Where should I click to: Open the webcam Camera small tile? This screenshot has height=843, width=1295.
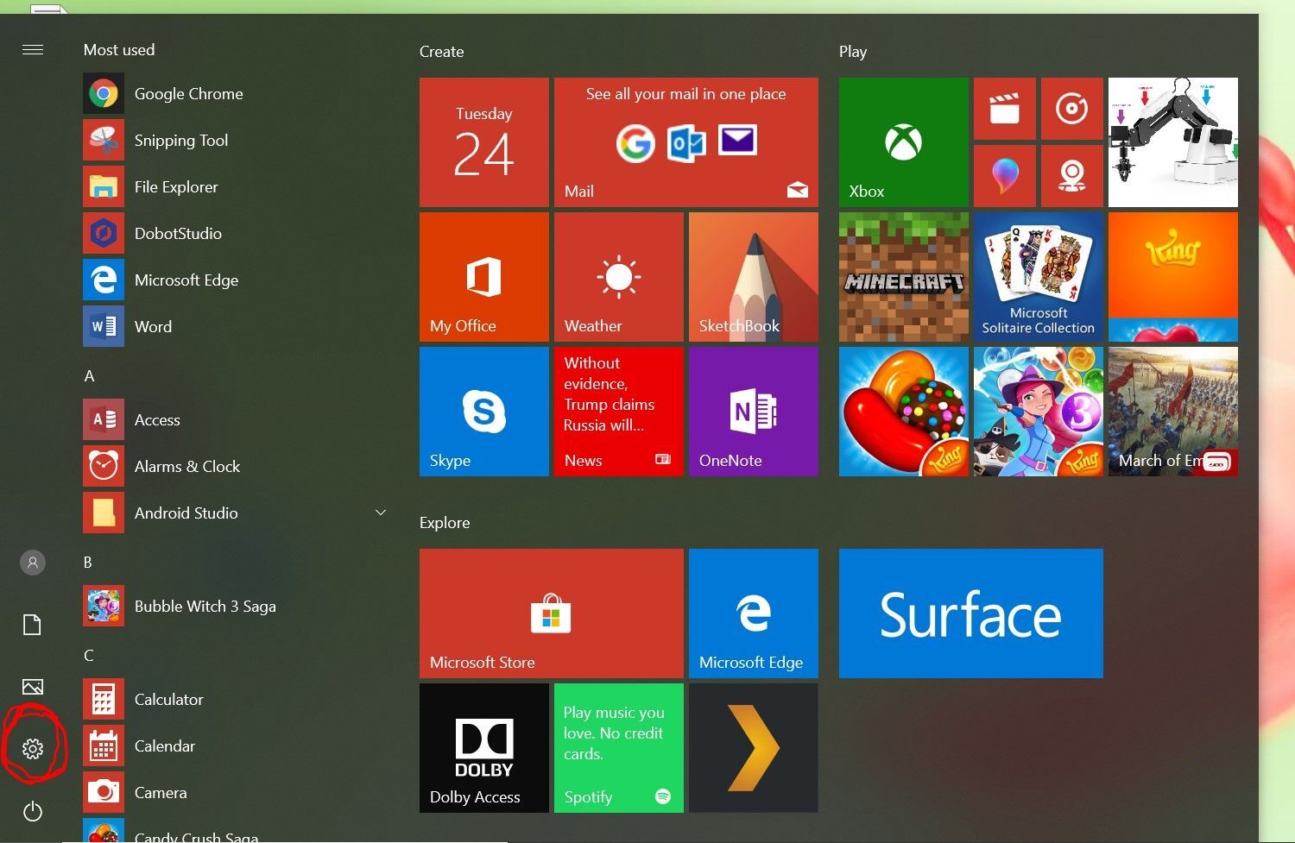click(x=1072, y=176)
